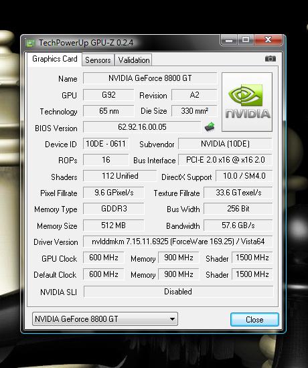Click the GPU-Z title bar app icon

click(30, 43)
